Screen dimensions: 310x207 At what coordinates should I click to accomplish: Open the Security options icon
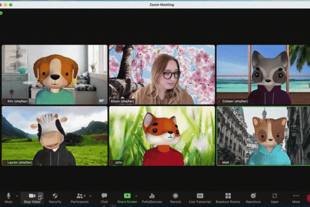tap(55, 196)
